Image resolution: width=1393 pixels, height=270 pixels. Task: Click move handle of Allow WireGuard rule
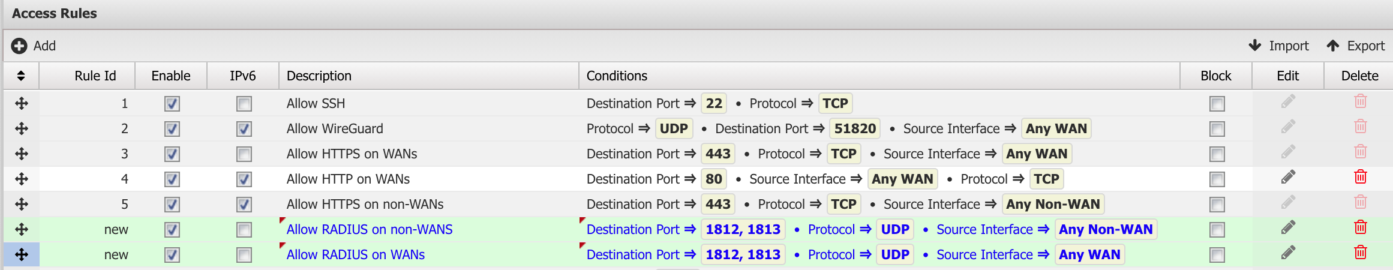pyautogui.click(x=22, y=128)
